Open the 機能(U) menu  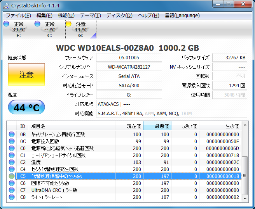pyautogui.click(x=66, y=16)
